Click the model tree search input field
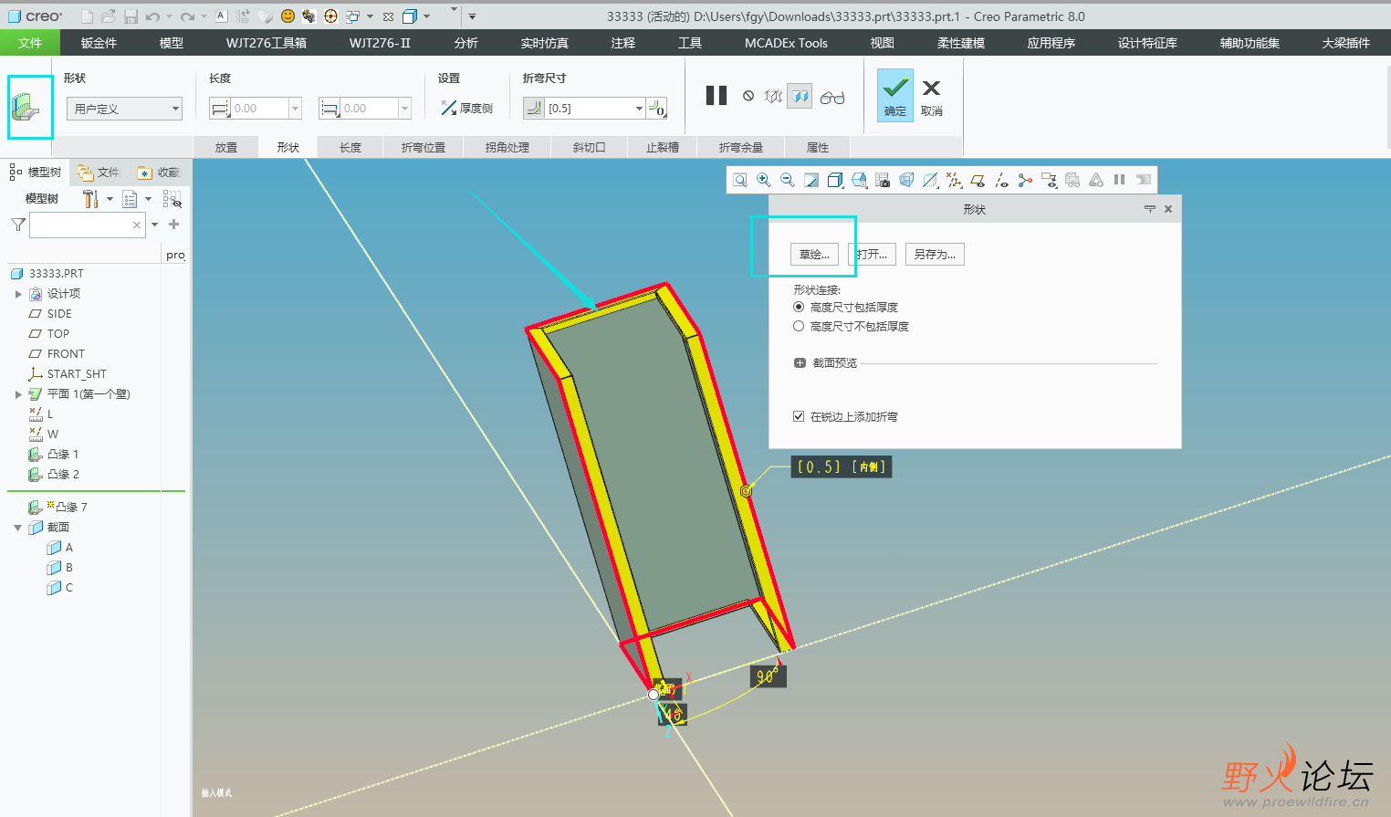Image resolution: width=1391 pixels, height=817 pixels. (87, 225)
